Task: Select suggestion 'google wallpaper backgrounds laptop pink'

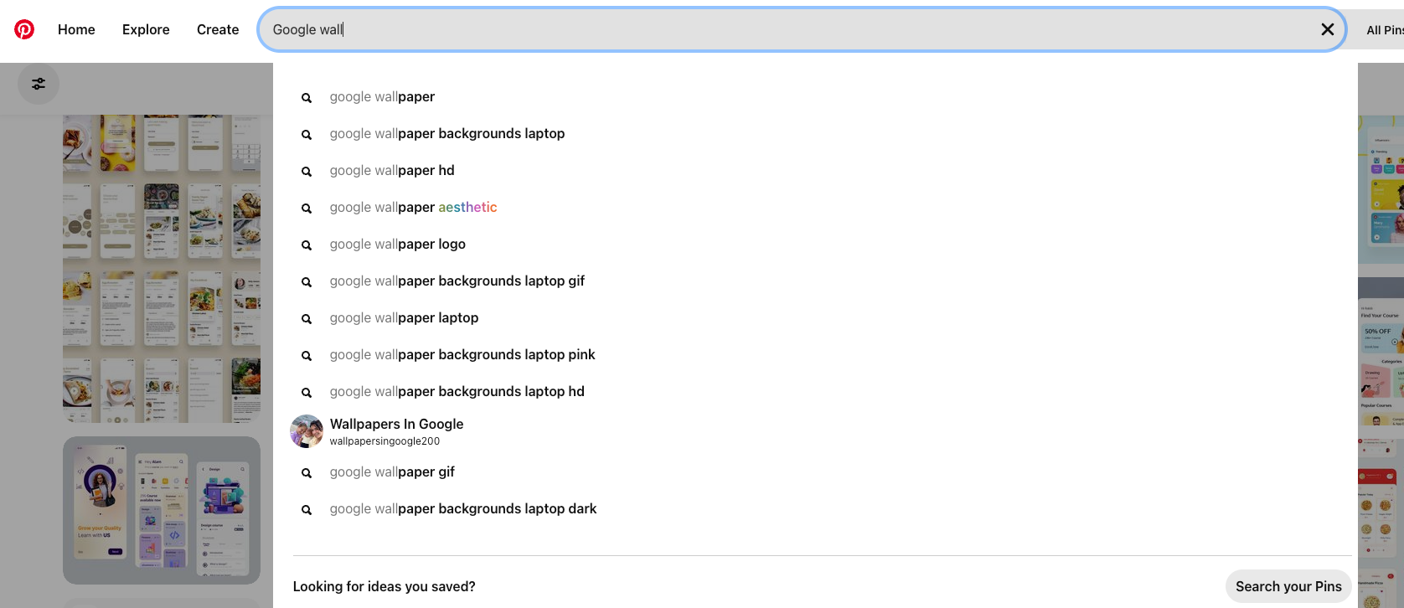Action: click(x=462, y=355)
